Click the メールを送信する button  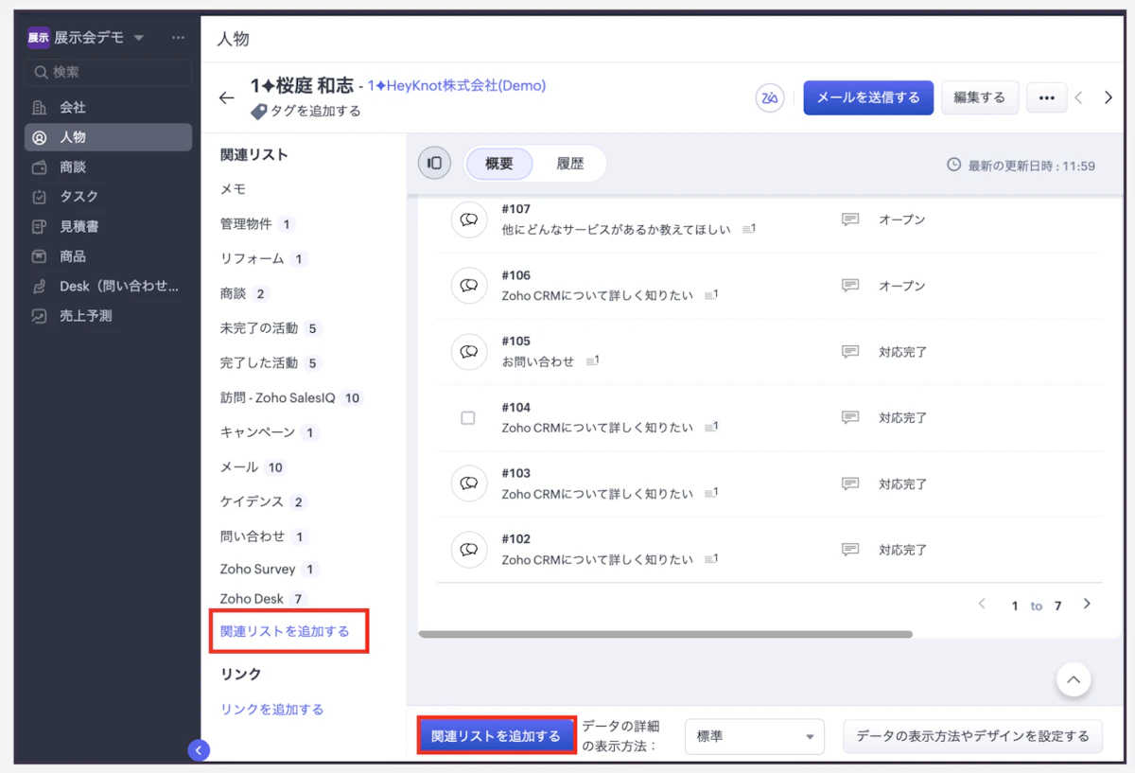(868, 97)
